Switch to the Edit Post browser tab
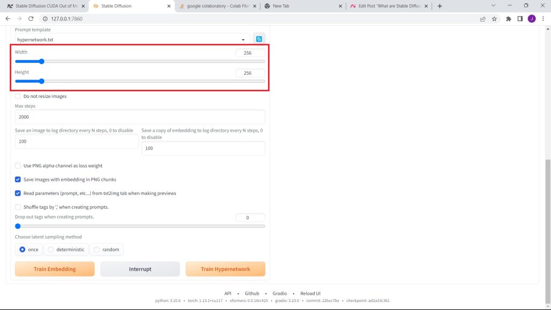This screenshot has height=310, width=551. coord(388,6)
